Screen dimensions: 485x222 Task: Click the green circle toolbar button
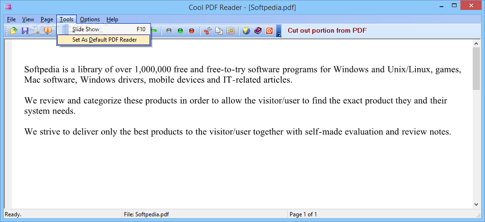pos(180,31)
